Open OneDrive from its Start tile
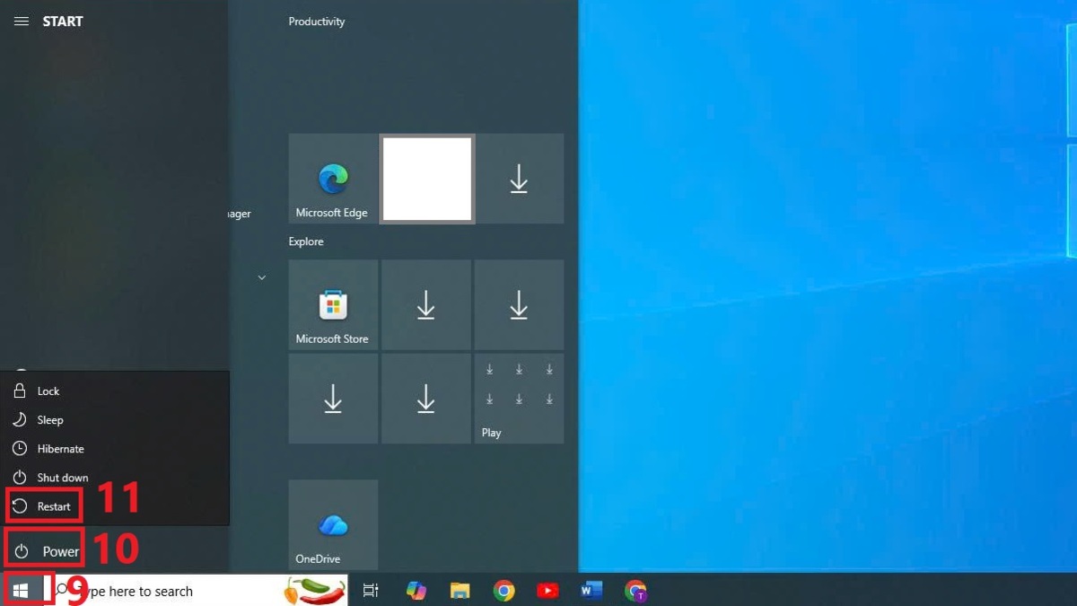Screen dimensions: 1077x606 [332, 525]
